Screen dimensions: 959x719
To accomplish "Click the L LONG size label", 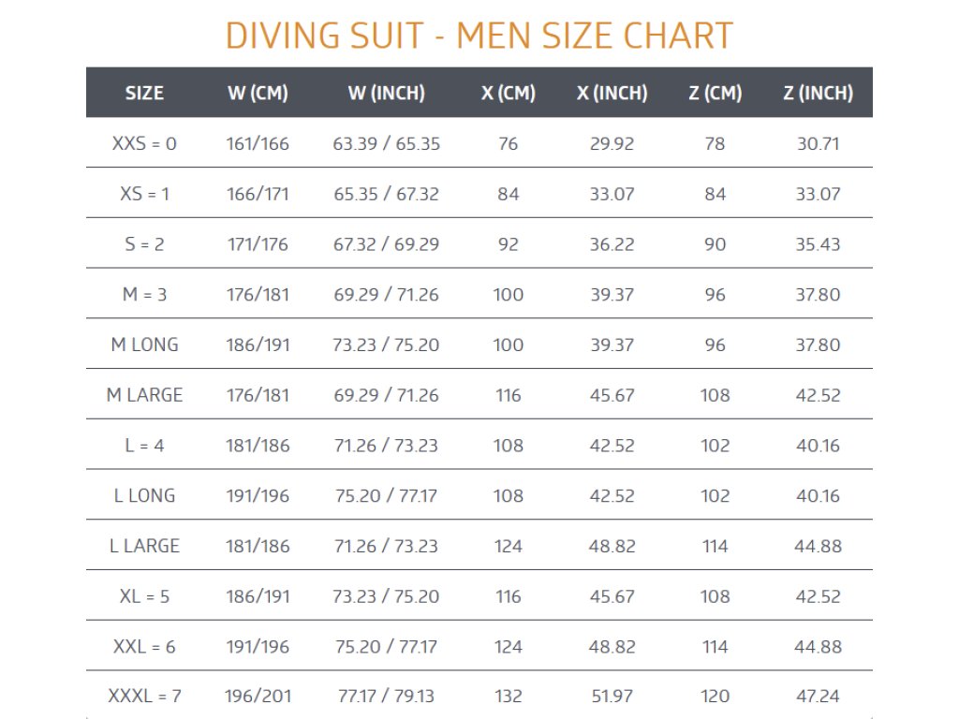I will pos(144,496).
